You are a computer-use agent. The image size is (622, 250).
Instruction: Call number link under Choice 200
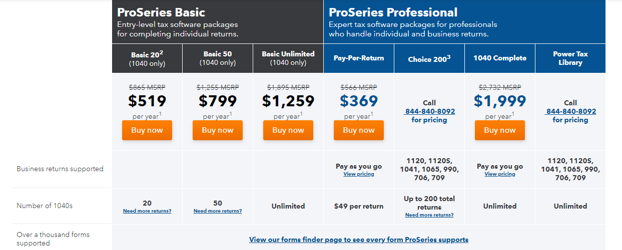pyautogui.click(x=429, y=111)
